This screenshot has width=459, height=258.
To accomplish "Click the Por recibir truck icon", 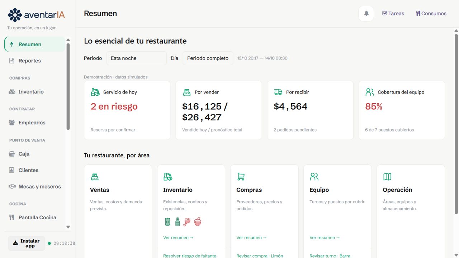I will (x=278, y=92).
